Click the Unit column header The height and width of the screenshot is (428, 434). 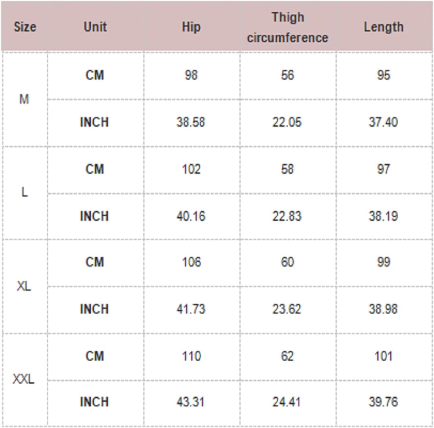95,27
